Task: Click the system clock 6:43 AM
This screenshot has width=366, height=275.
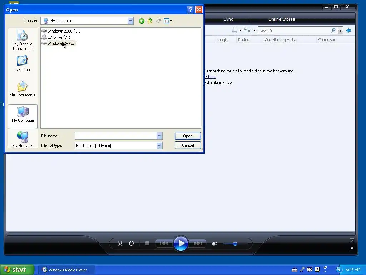Action: coord(353,270)
